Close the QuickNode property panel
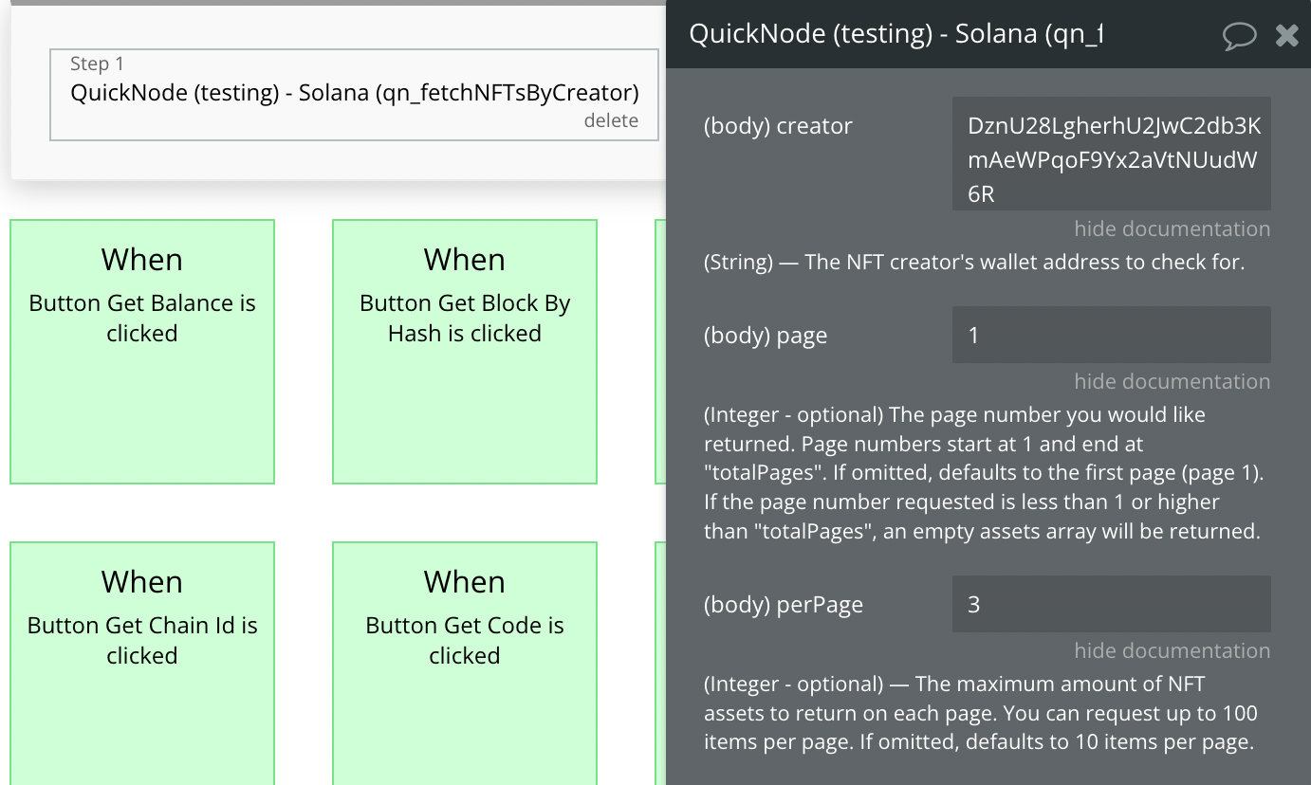1311x785 pixels. click(1286, 36)
